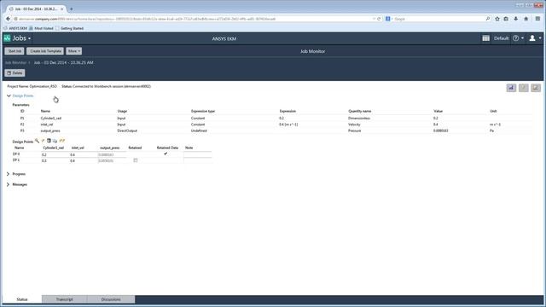Click Note field for DP 0
This screenshot has width=546, height=307.
pos(197,154)
